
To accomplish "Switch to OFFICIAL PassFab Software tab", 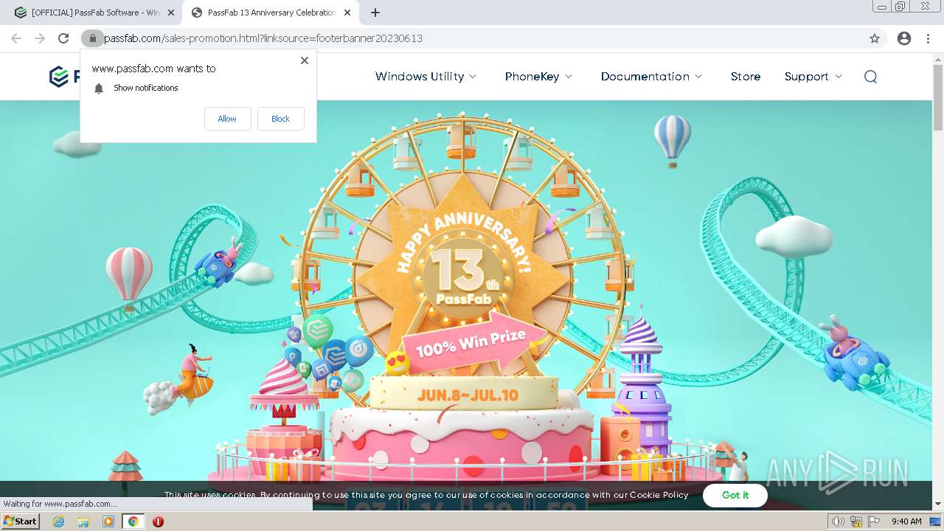I will pos(94,13).
